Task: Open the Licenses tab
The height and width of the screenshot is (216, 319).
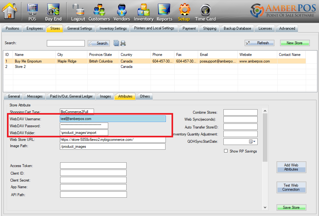Action: tap(265, 28)
